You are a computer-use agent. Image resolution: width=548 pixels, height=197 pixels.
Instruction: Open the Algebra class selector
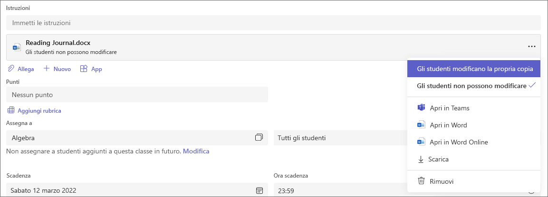(137, 138)
